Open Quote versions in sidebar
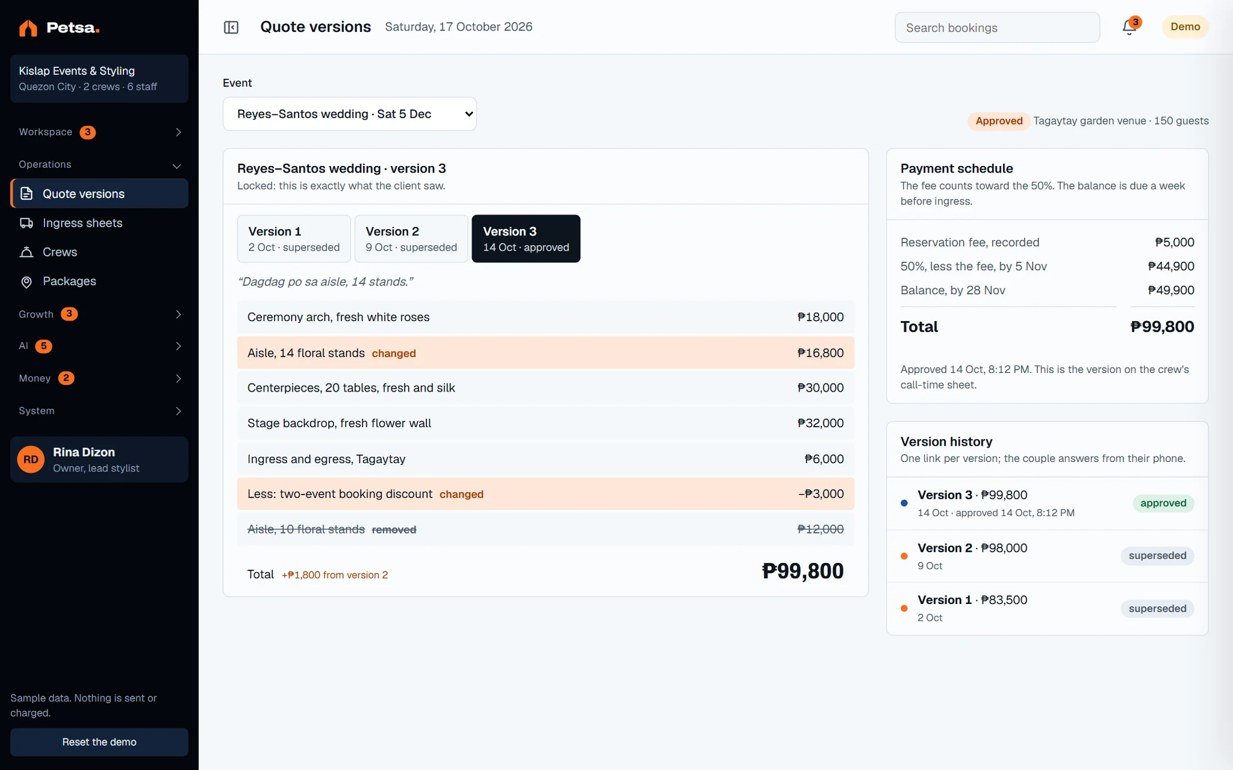The image size is (1233, 770). (x=99, y=194)
